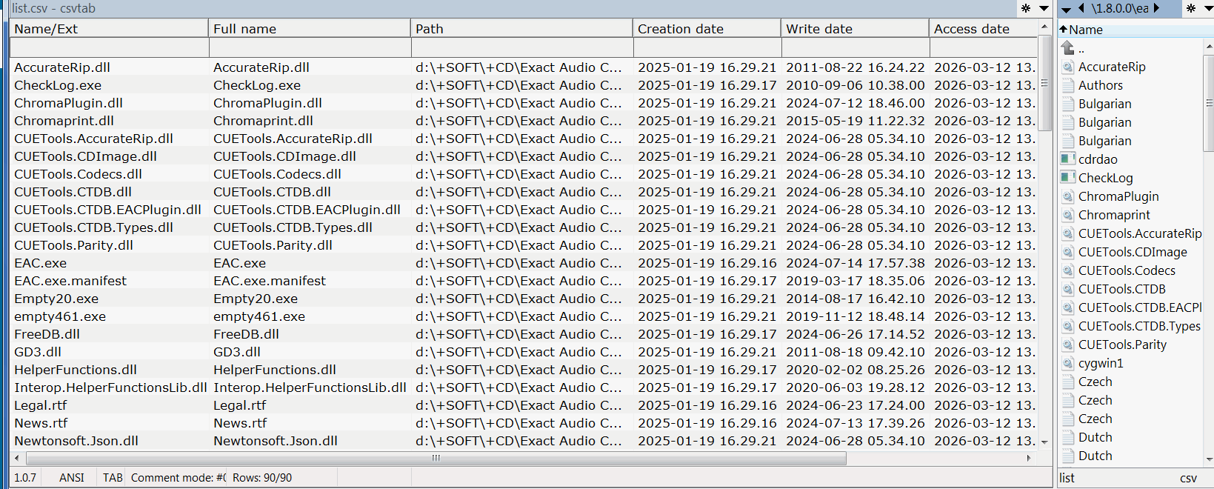
Task: Click the parent directory up-arrow icon
Action: coord(1068,48)
